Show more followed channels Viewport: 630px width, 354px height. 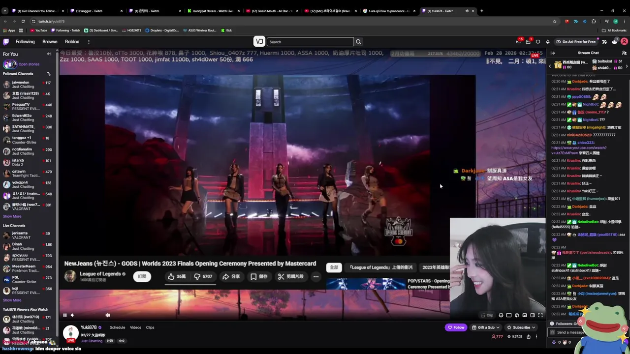pos(12,216)
